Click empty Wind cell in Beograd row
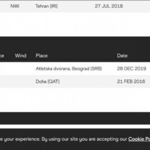Viewport: 150px width, 150px height. 21,69
